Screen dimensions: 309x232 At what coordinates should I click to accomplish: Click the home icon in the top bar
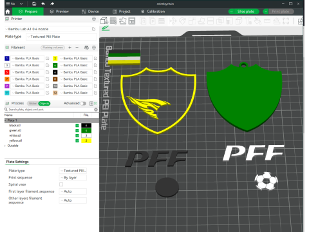click(x=8, y=12)
